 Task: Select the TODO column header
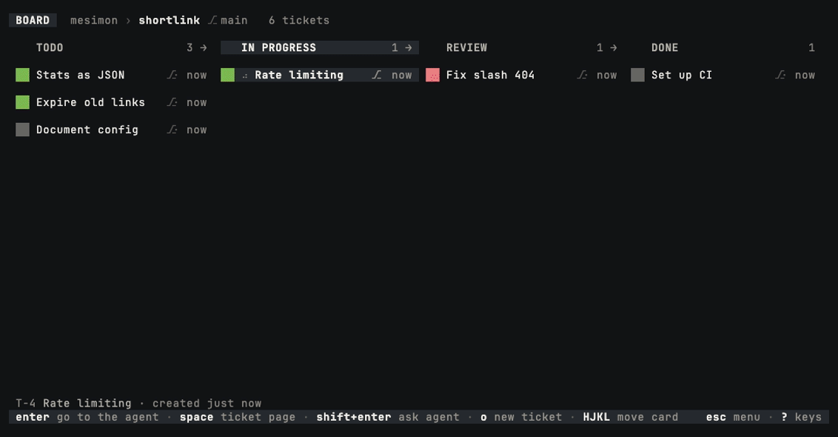click(x=50, y=47)
